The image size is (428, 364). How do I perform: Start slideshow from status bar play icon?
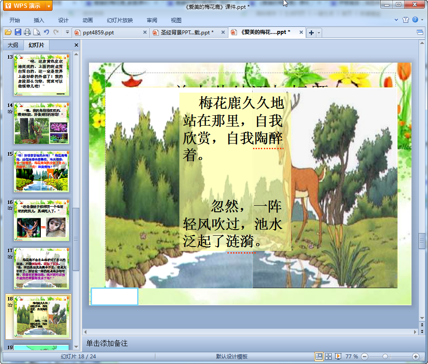(x=338, y=356)
